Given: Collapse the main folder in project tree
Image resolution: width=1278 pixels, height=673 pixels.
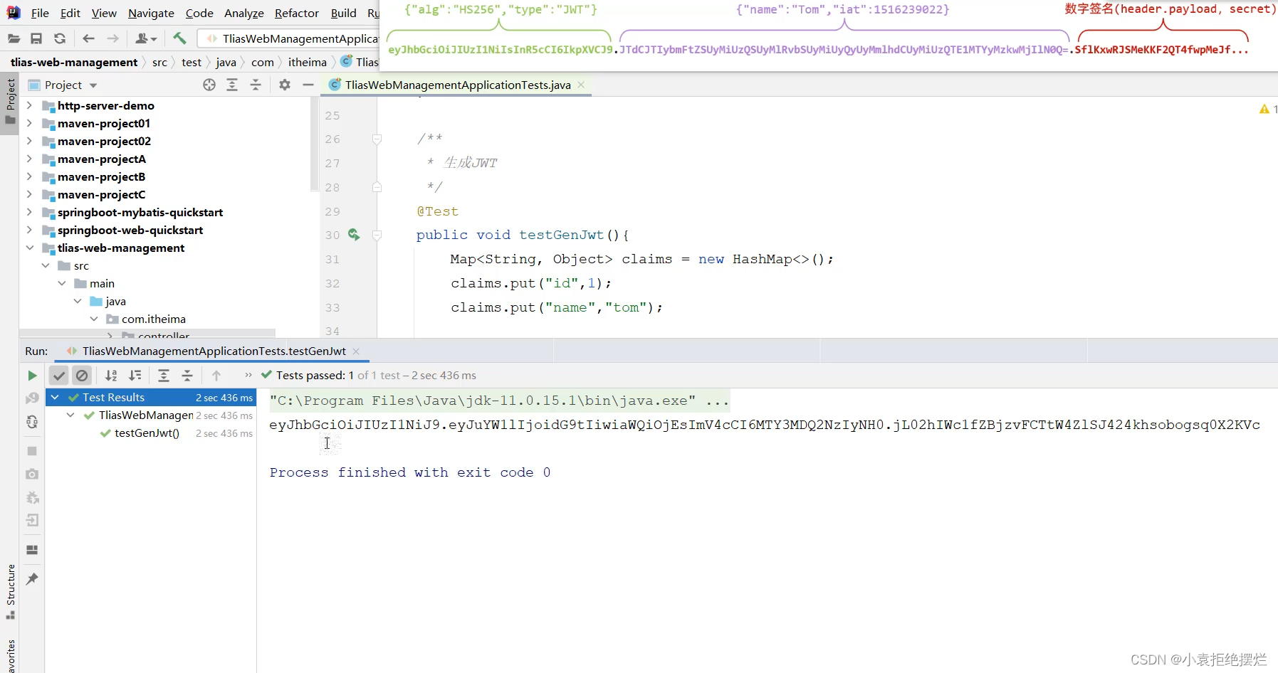Looking at the screenshot, I should click(62, 283).
